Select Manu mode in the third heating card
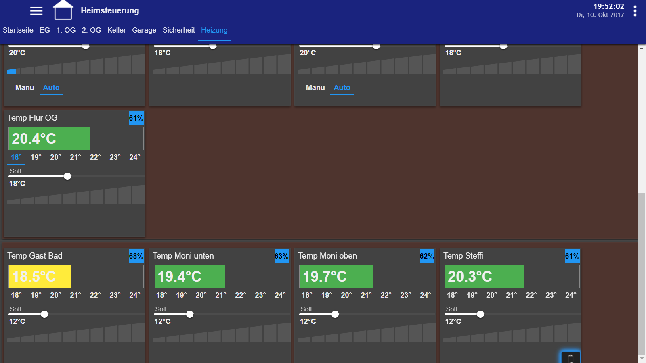The image size is (646, 363). pos(315,88)
